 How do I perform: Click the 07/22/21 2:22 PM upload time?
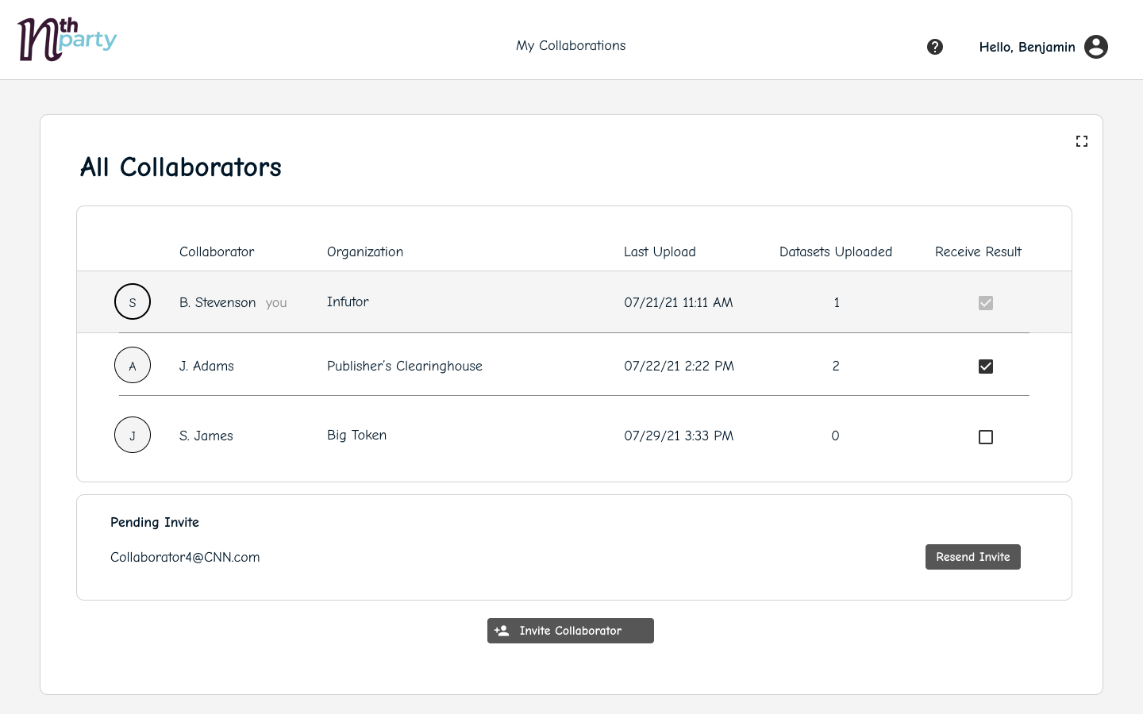click(679, 366)
